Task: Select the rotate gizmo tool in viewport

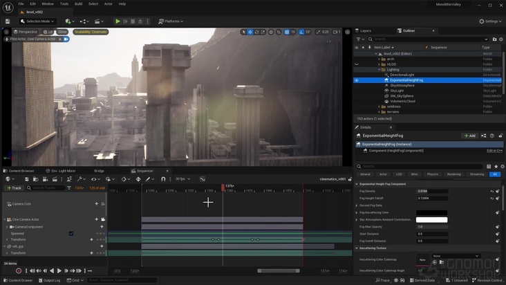Action: point(256,32)
